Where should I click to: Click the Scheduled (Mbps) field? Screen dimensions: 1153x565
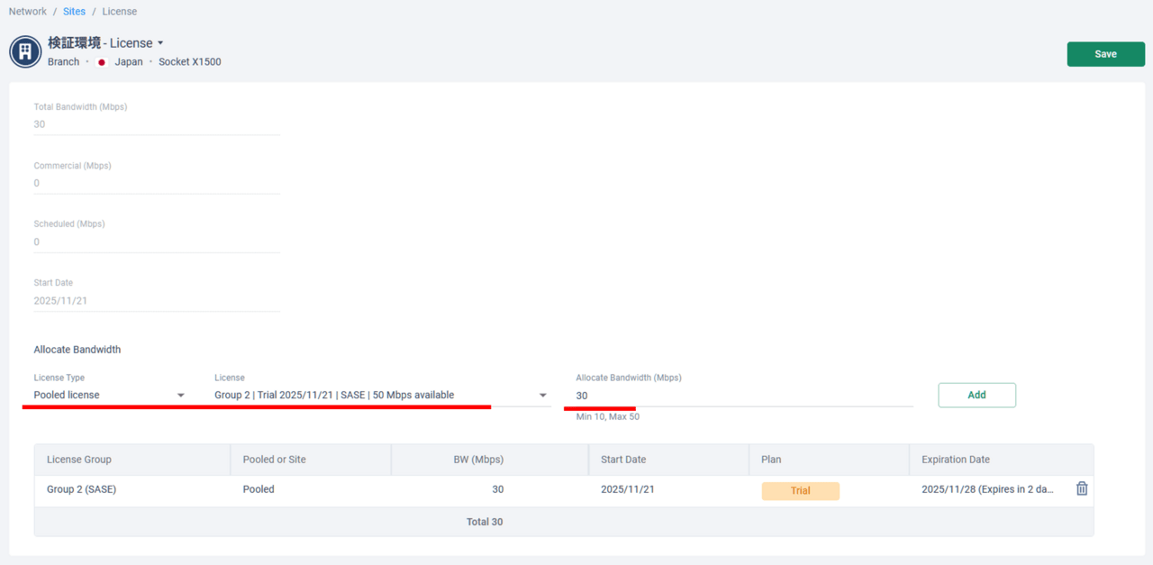pos(157,241)
